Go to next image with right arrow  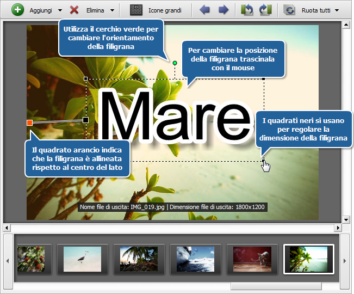223,10
